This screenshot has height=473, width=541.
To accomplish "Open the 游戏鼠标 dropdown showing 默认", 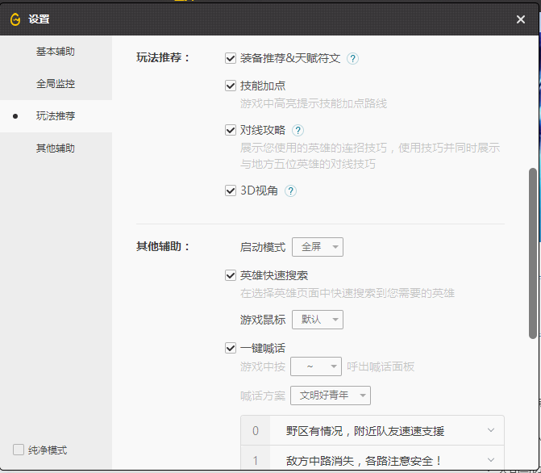I will [317, 320].
